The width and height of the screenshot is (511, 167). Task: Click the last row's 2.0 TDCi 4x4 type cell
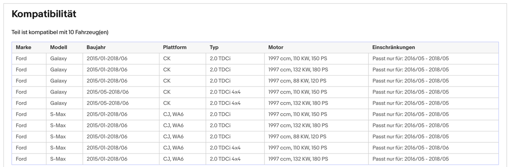pyautogui.click(x=225, y=159)
